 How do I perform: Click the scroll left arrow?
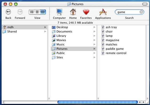point(140,102)
